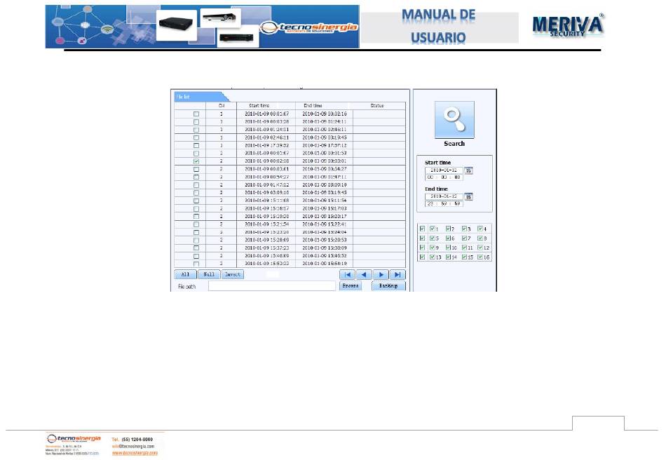
Task: Open the End time calendar picker
Action: (469, 196)
